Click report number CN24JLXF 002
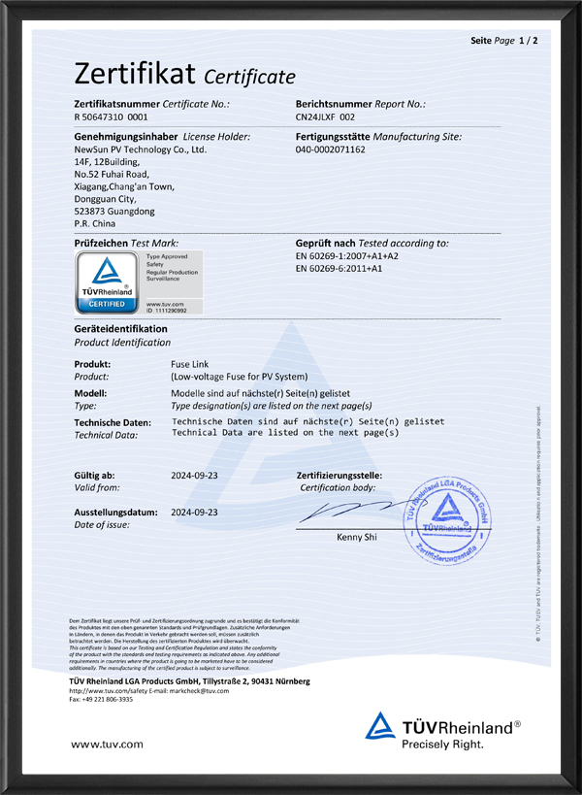The width and height of the screenshot is (582, 795). [x=325, y=117]
